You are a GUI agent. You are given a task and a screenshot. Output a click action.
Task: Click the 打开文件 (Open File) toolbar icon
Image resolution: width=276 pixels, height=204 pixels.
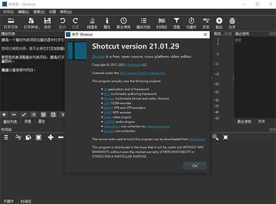(11, 23)
